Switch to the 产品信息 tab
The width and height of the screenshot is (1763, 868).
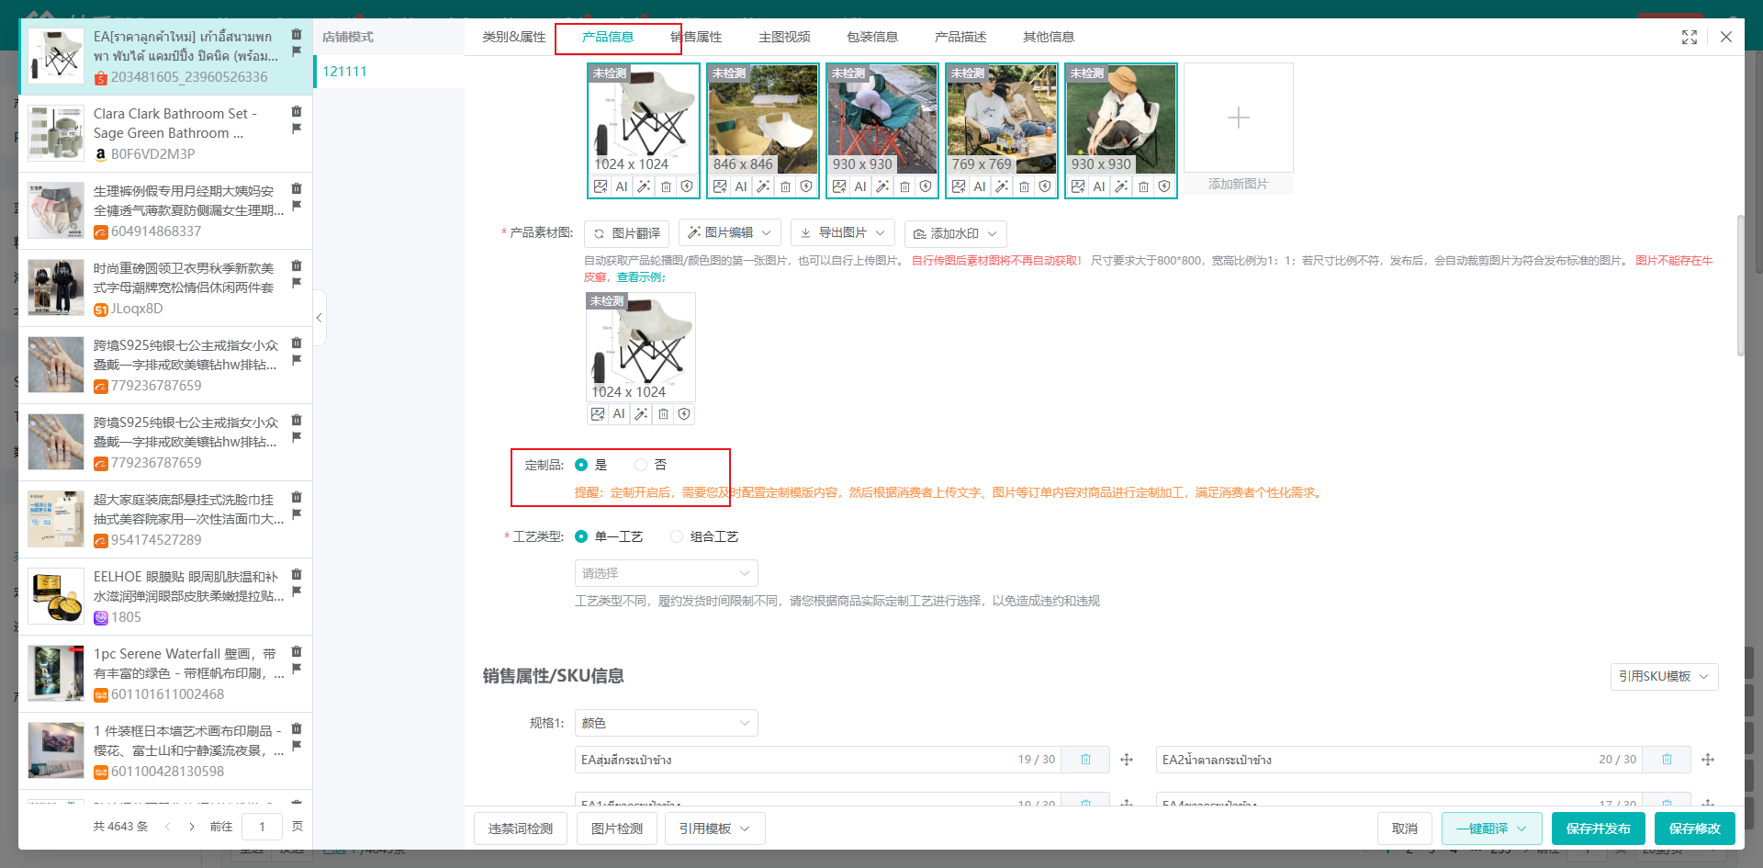click(608, 37)
